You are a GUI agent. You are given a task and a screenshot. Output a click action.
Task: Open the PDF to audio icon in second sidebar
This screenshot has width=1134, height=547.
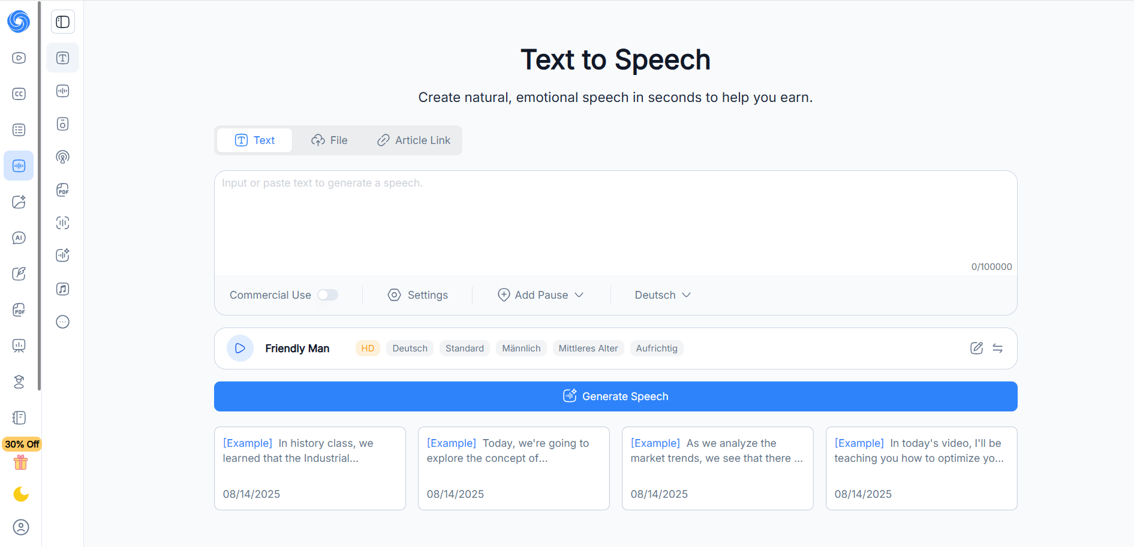(x=63, y=190)
